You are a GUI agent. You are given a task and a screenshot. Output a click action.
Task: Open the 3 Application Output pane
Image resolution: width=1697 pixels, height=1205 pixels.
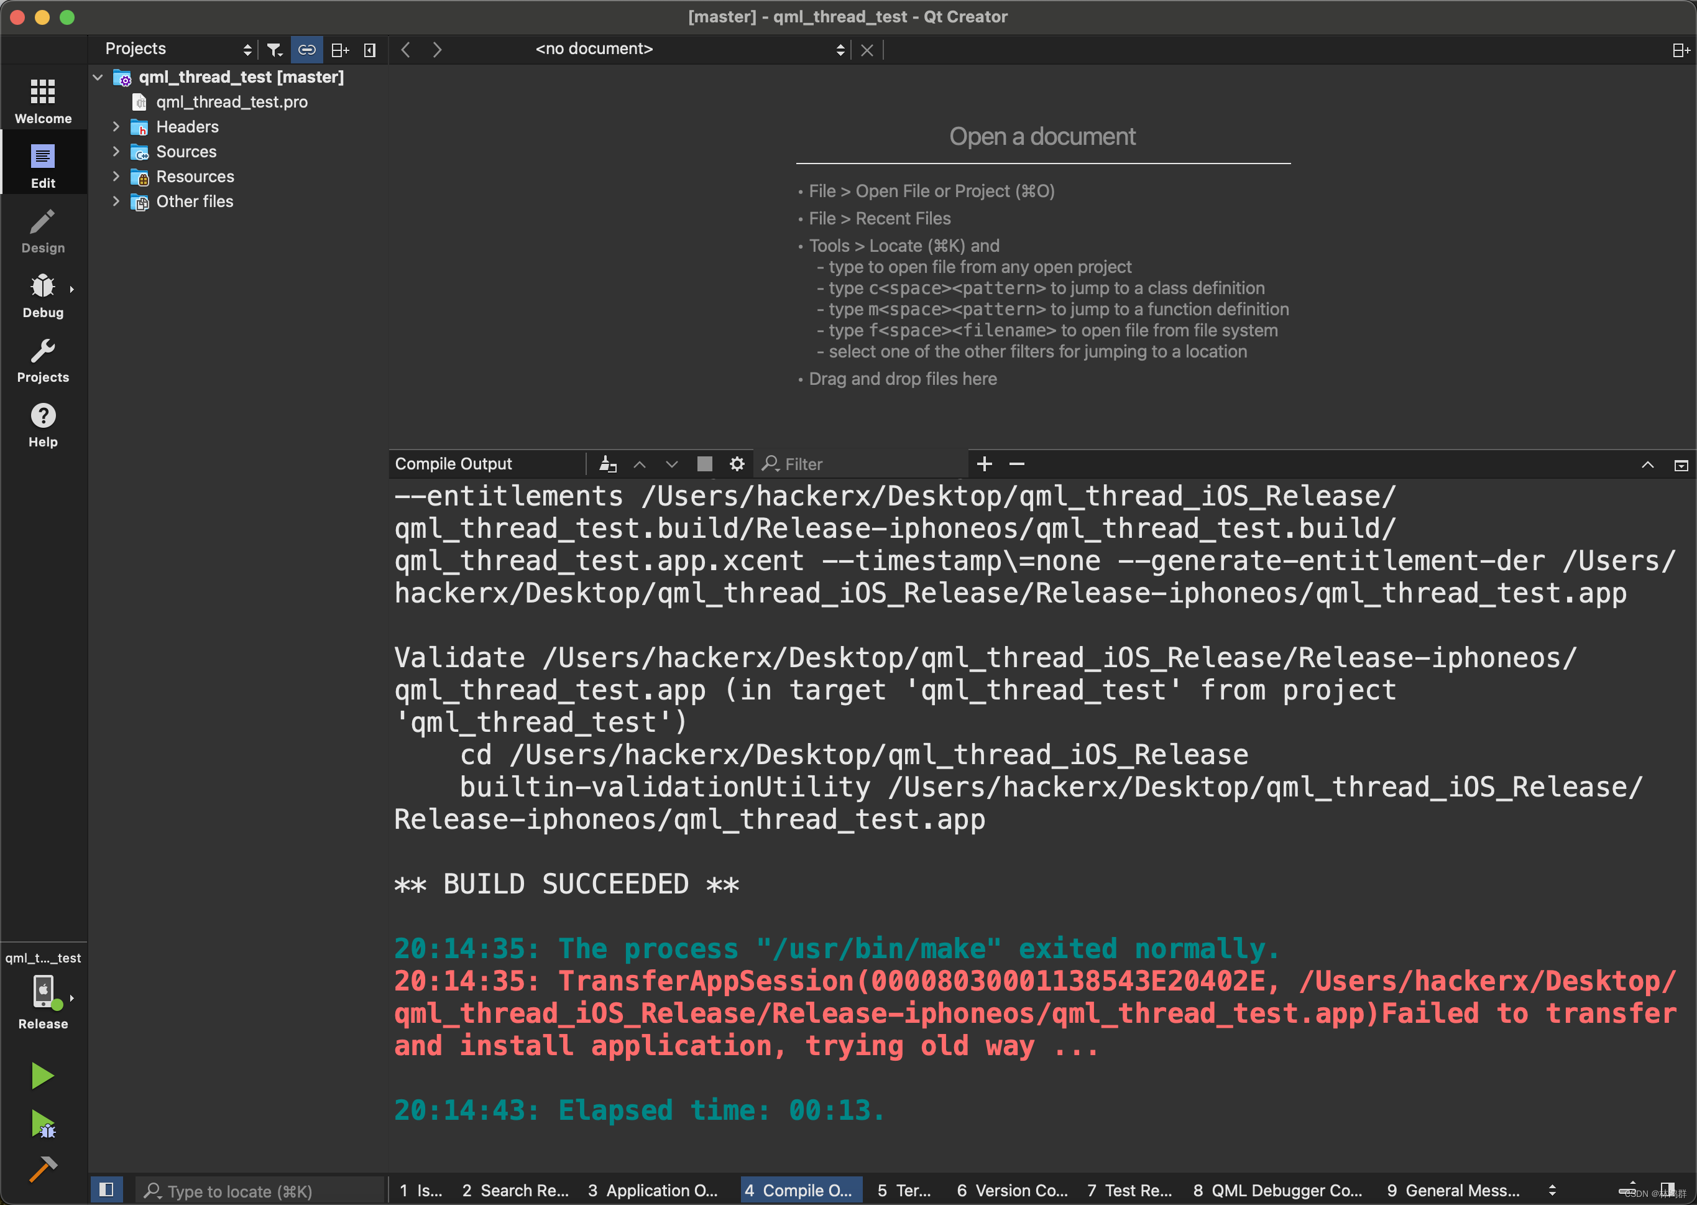pyautogui.click(x=653, y=1190)
